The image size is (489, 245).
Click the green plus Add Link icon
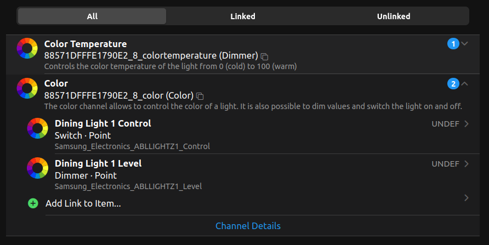33,203
